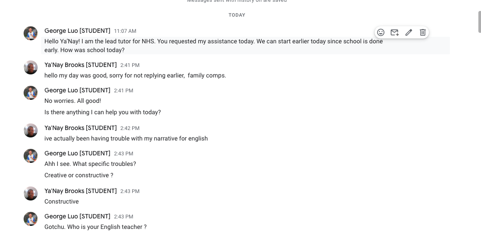
Task: Click the 2:42 PM timestamp
Action: [x=130, y=128]
